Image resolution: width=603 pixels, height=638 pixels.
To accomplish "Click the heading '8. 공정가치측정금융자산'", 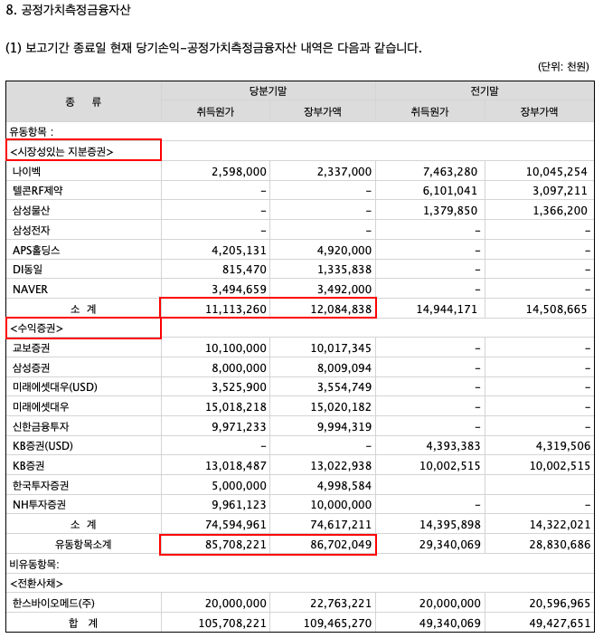I will 68,9.
